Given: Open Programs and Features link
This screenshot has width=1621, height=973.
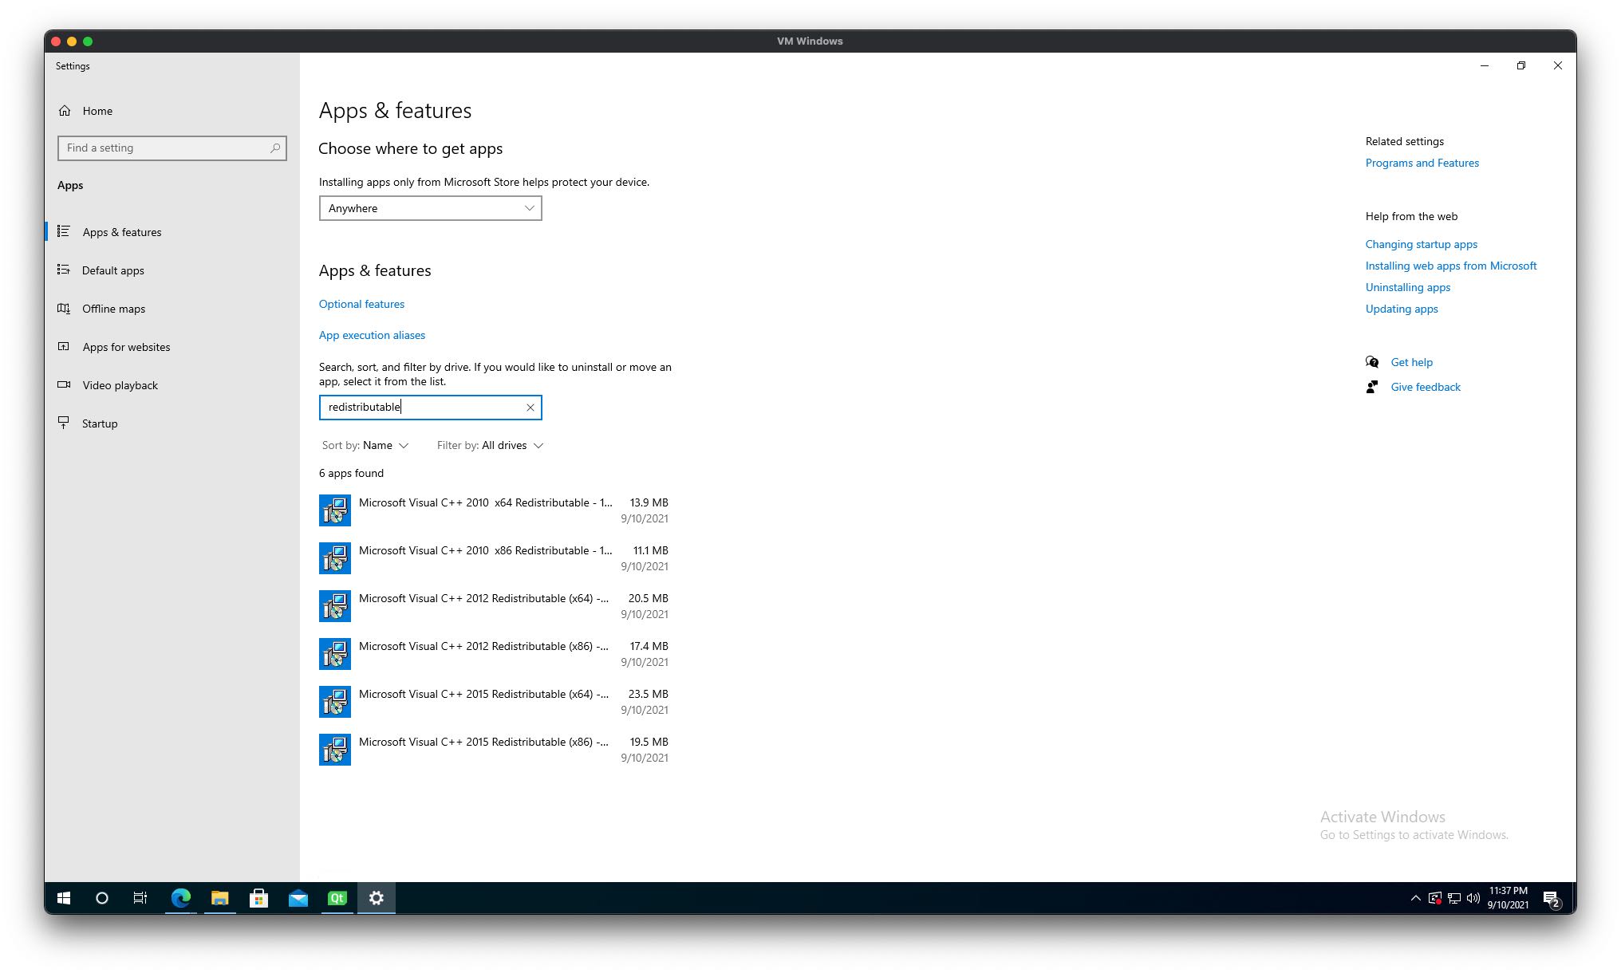Looking at the screenshot, I should pos(1422,163).
